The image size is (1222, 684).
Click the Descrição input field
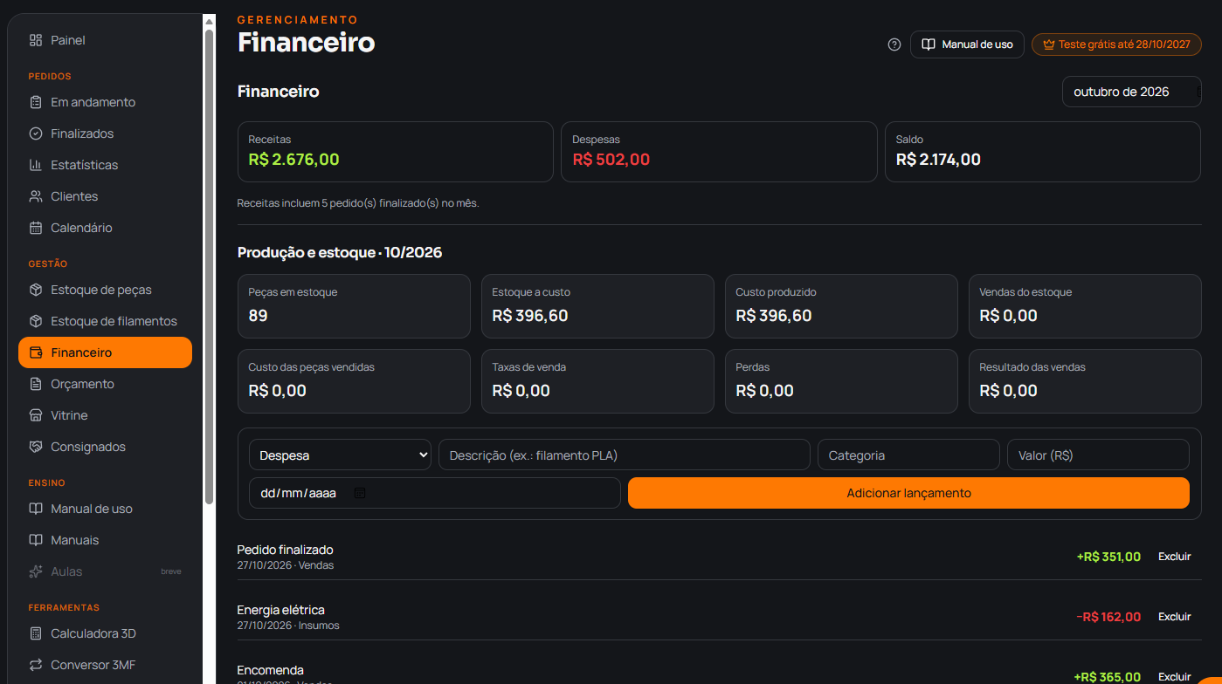pyautogui.click(x=625, y=455)
